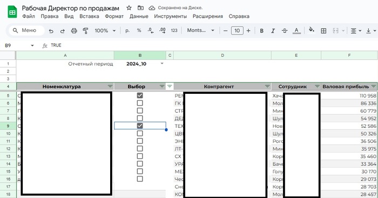
Task: Move document to folder icon
Action: point(140,8)
